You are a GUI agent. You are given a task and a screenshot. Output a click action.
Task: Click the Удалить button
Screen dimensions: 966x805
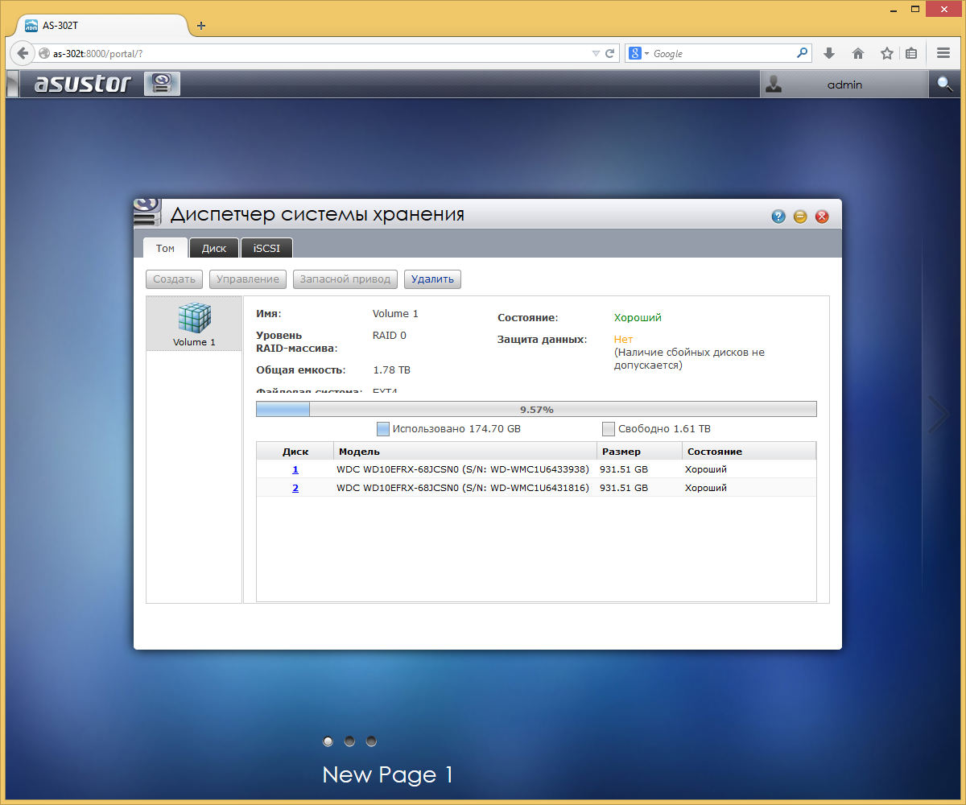[432, 279]
